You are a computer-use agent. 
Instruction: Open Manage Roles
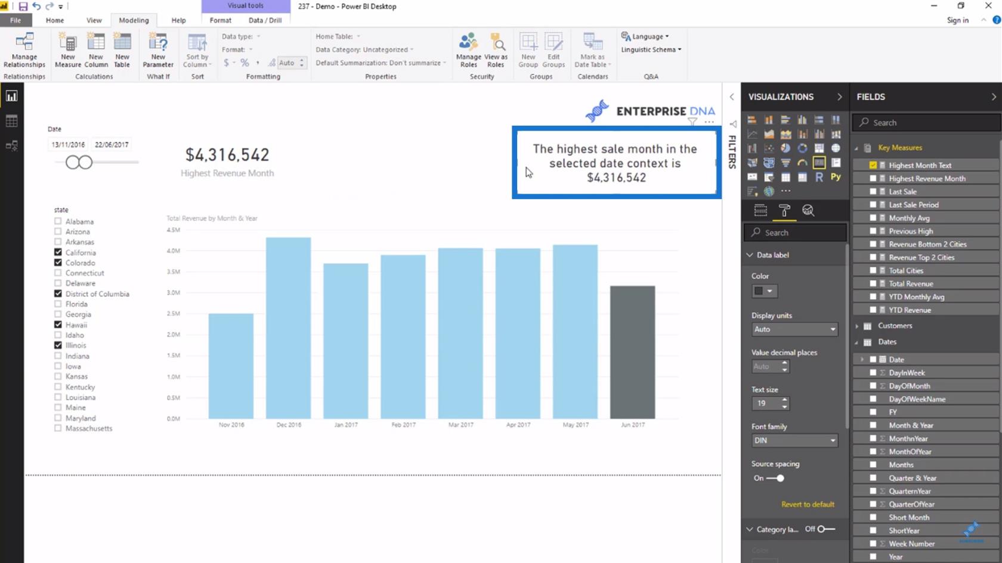468,51
